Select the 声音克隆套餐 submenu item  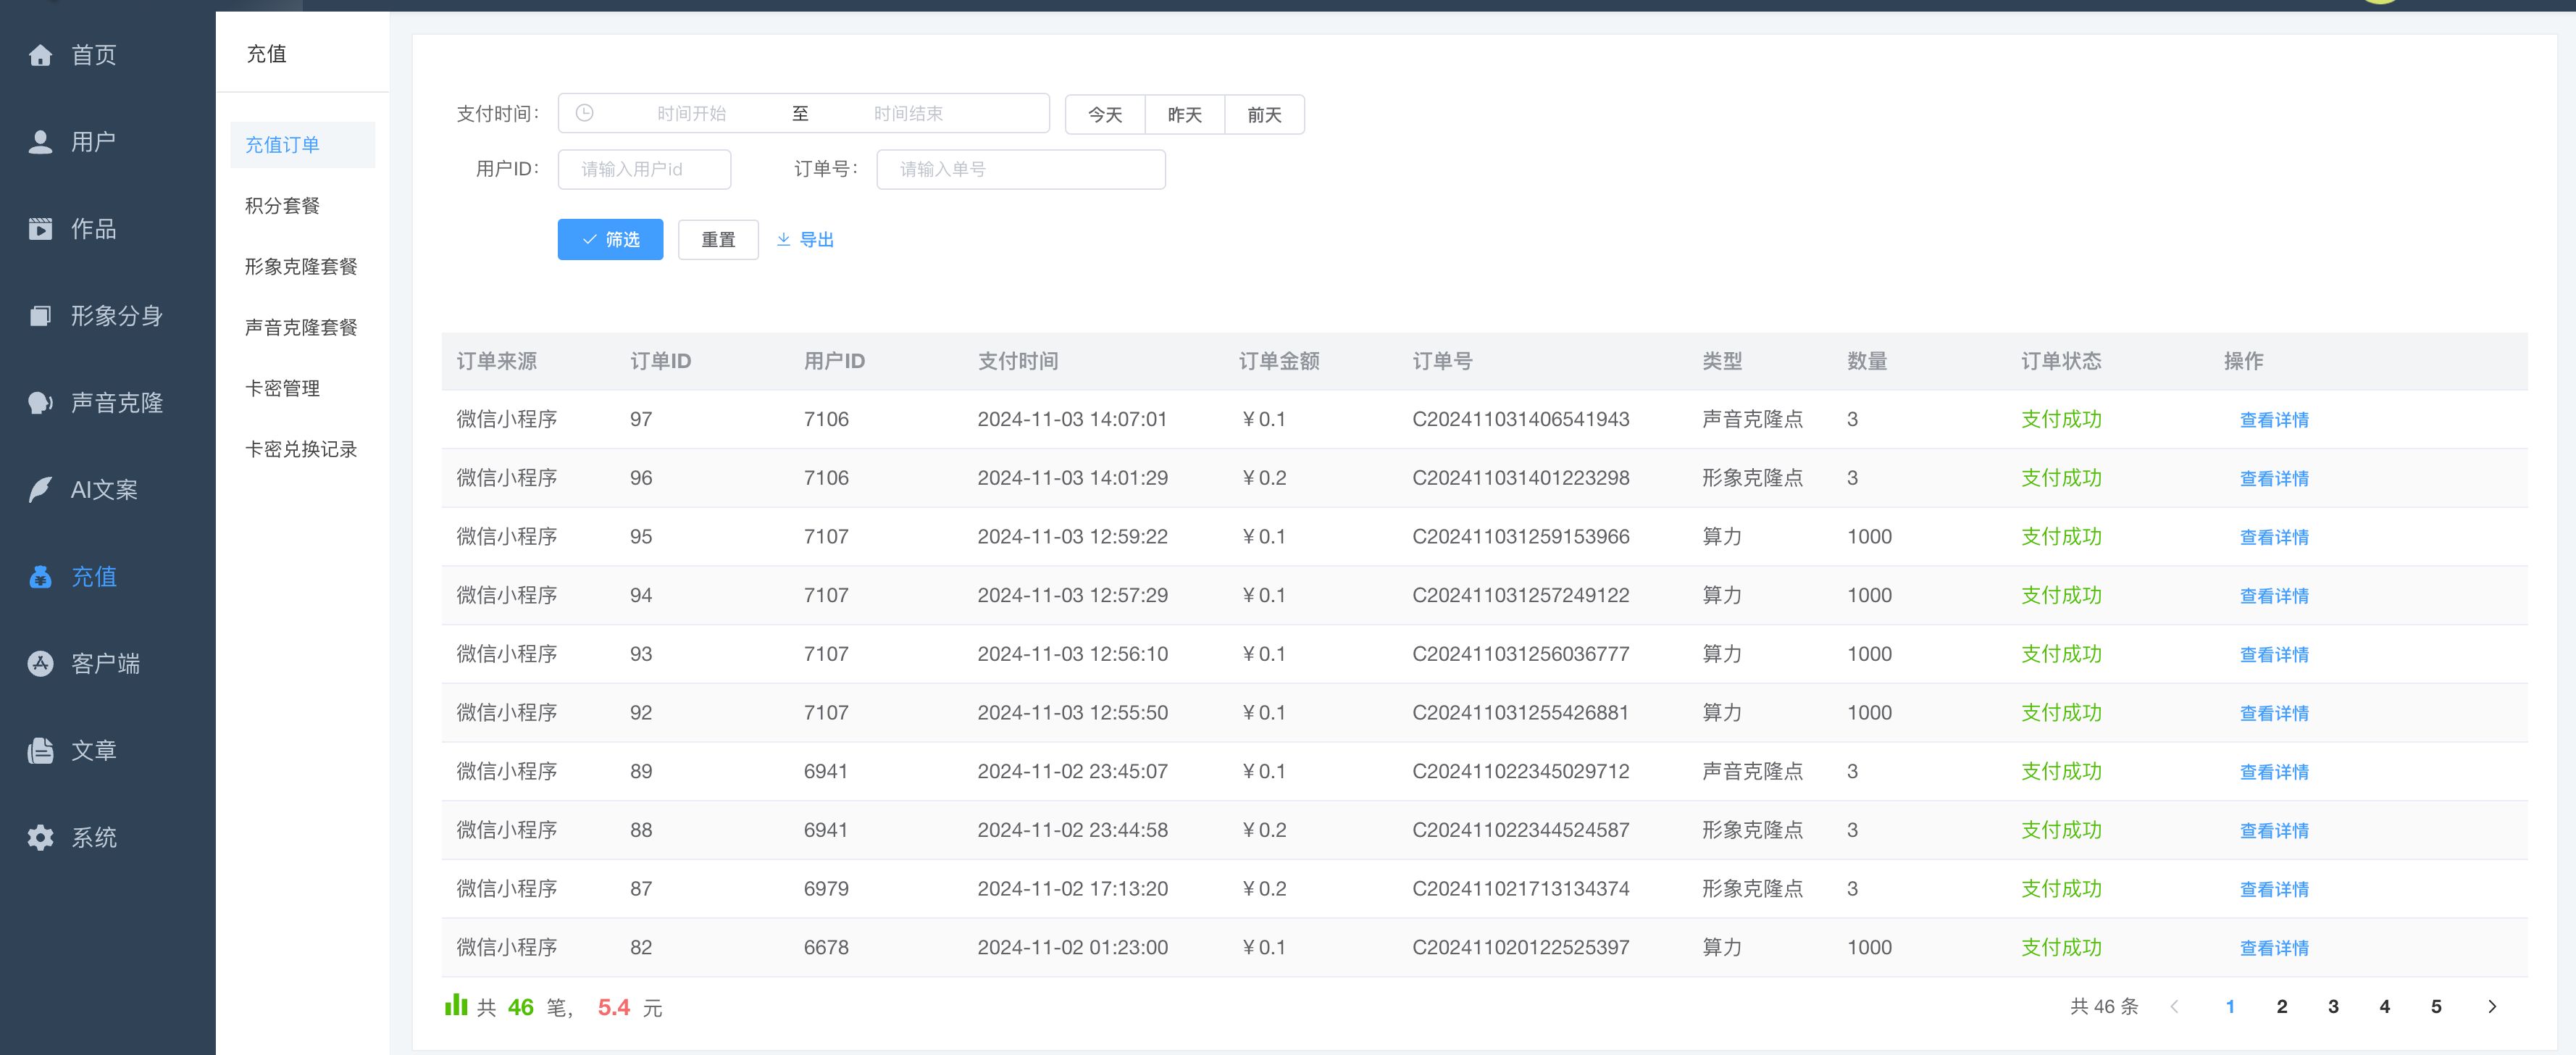point(302,328)
